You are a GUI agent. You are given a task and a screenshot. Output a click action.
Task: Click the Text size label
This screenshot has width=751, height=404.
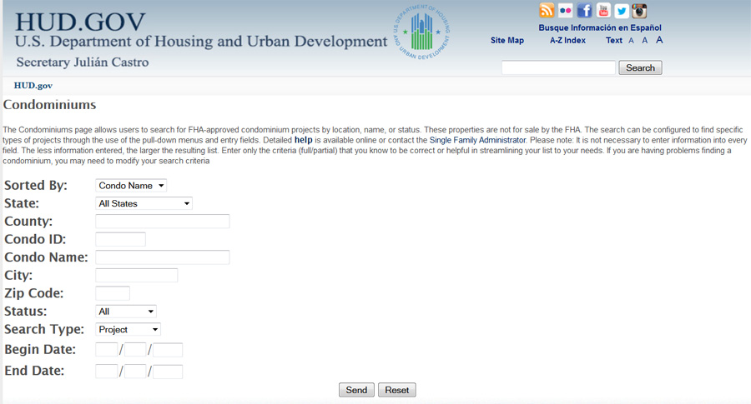pyautogui.click(x=614, y=41)
